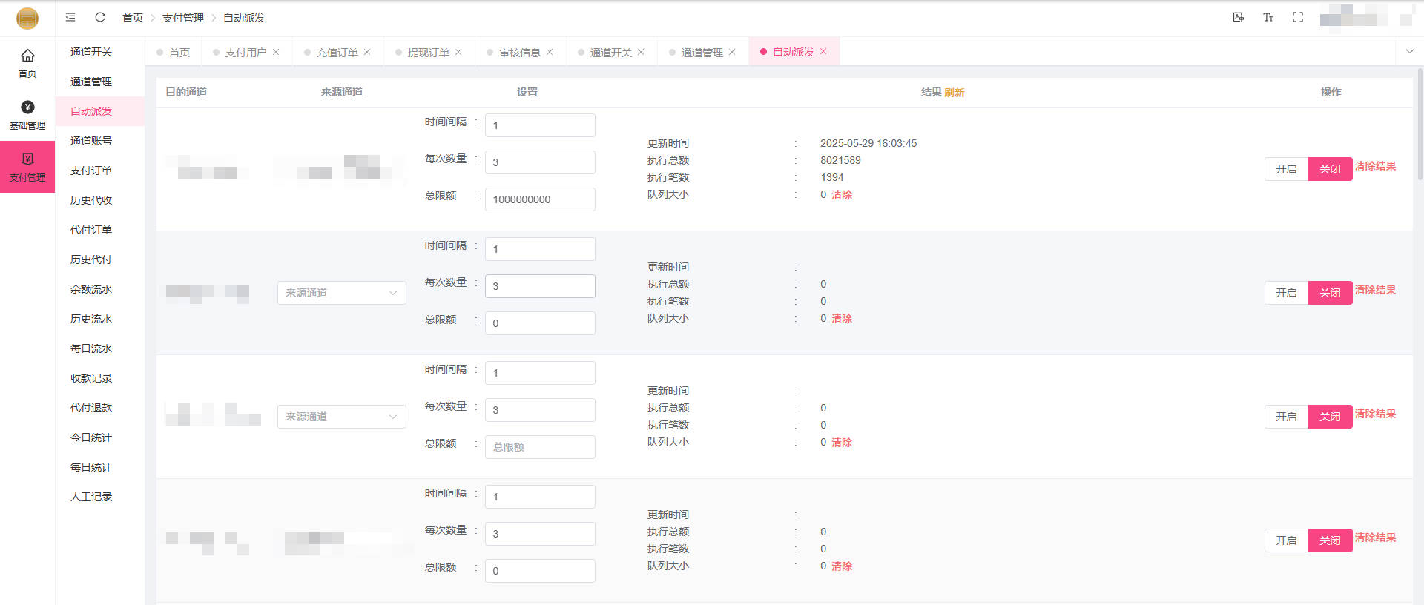Switch the second row to 关闭

tap(1330, 293)
